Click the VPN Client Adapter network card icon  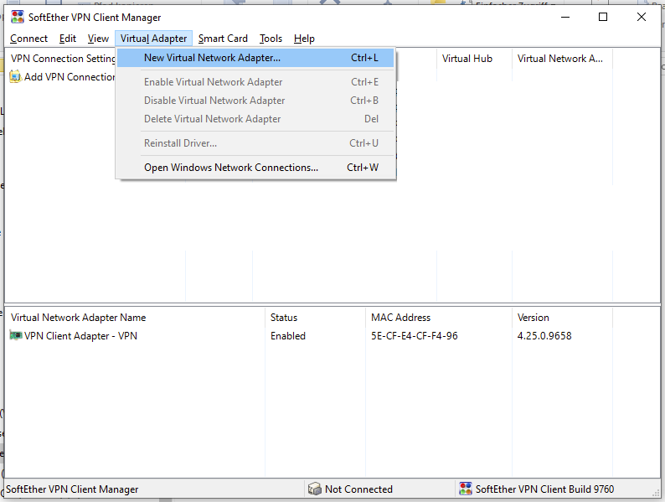point(16,336)
